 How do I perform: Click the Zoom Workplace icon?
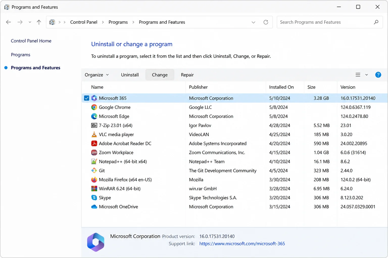coord(94,152)
